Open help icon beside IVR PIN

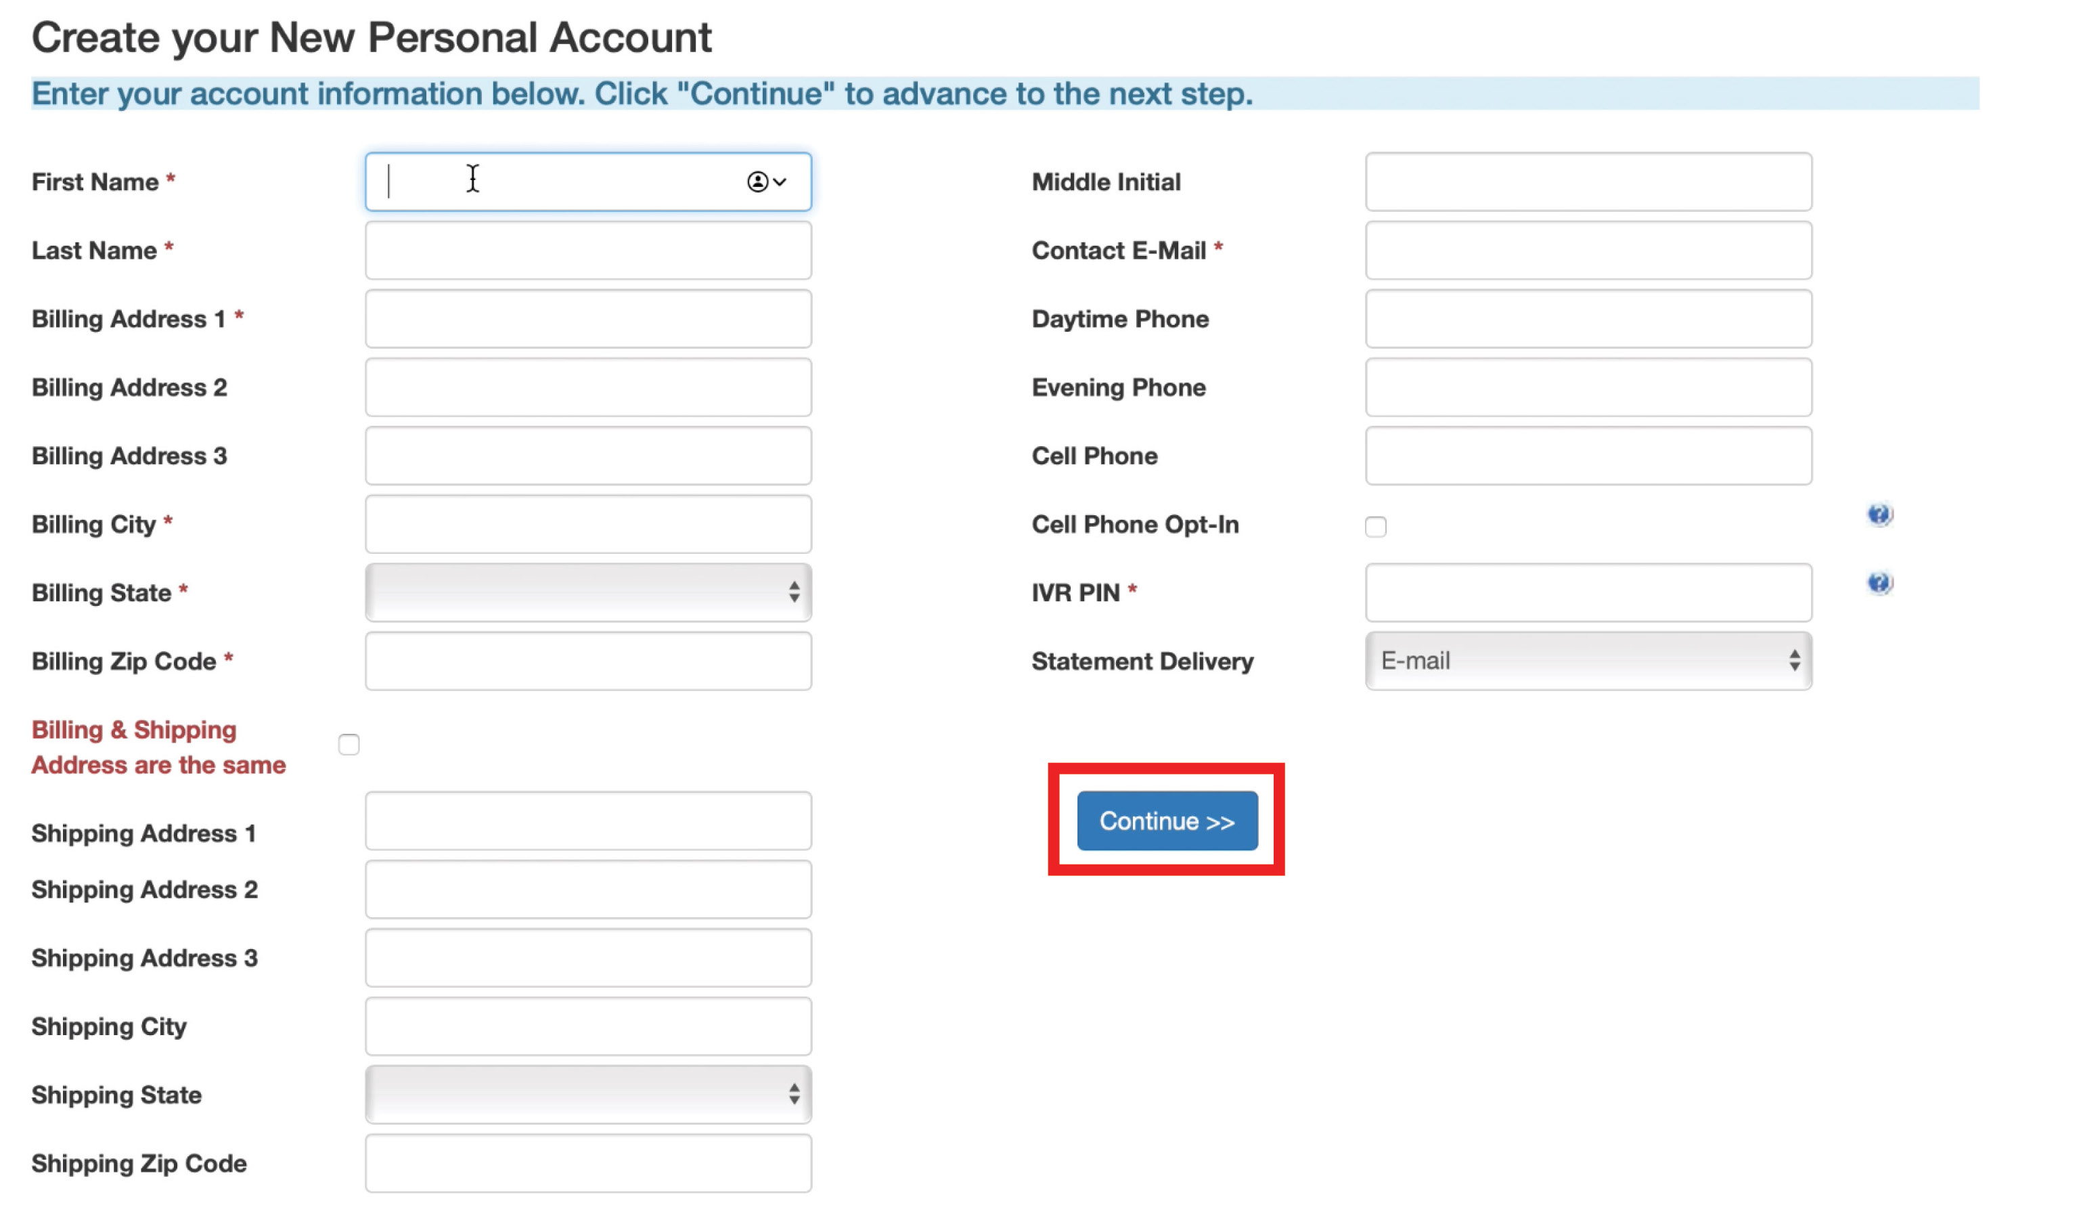coord(1879,584)
